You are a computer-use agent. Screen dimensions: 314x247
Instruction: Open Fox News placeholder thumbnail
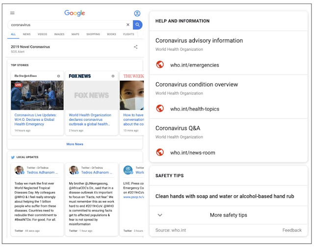[x=92, y=95]
